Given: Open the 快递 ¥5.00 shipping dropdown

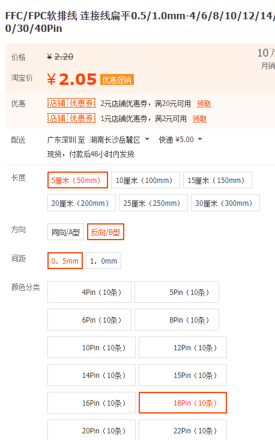Looking at the screenshot, I should coord(180,140).
